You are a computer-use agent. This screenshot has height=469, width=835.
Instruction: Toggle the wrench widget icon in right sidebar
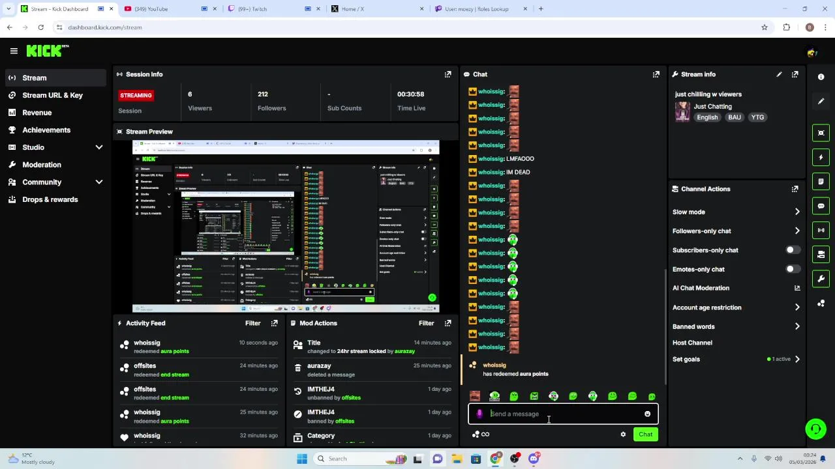(x=821, y=279)
